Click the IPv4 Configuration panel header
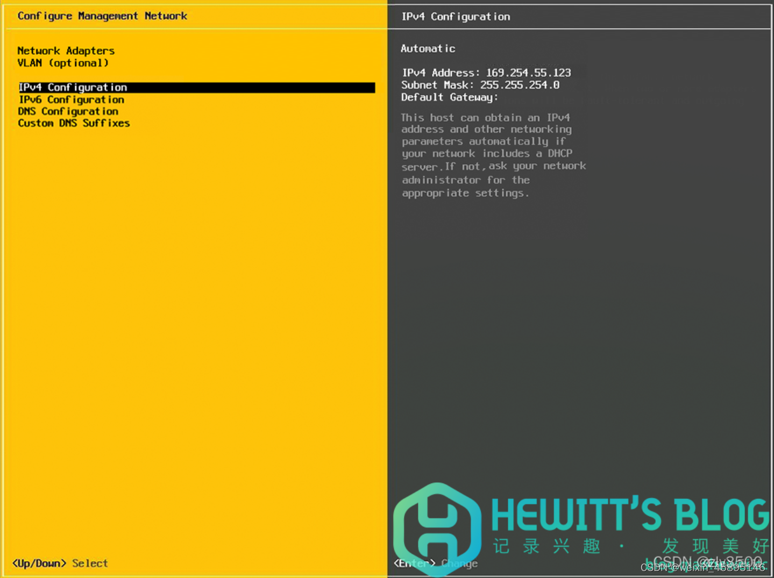 (x=455, y=17)
